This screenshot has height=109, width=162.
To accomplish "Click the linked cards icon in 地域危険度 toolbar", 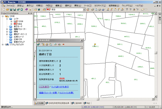I will coord(43,44).
